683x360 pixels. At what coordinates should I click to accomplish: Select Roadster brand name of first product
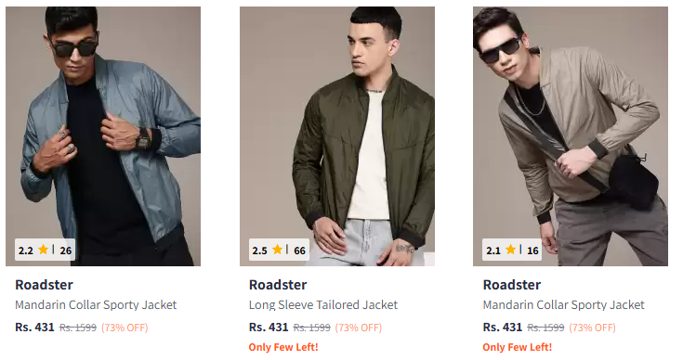(x=44, y=285)
